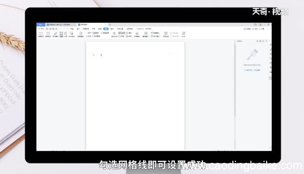Click inside the blank document page
Viewport: 304px width, 174px height.
[135, 96]
